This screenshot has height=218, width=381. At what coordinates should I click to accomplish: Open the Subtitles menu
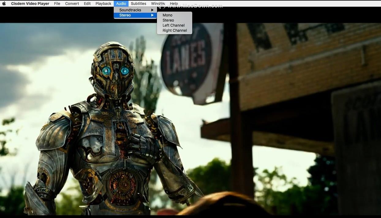click(x=138, y=4)
